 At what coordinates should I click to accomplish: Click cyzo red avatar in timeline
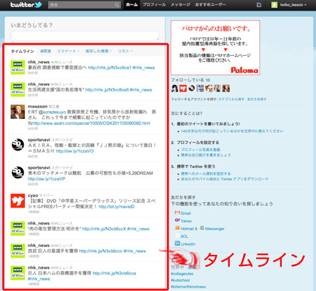18,200
